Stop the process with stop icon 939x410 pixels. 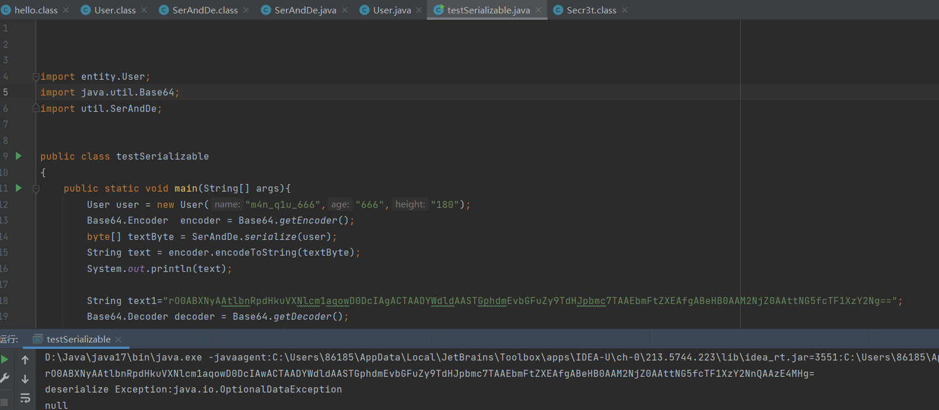(4, 402)
